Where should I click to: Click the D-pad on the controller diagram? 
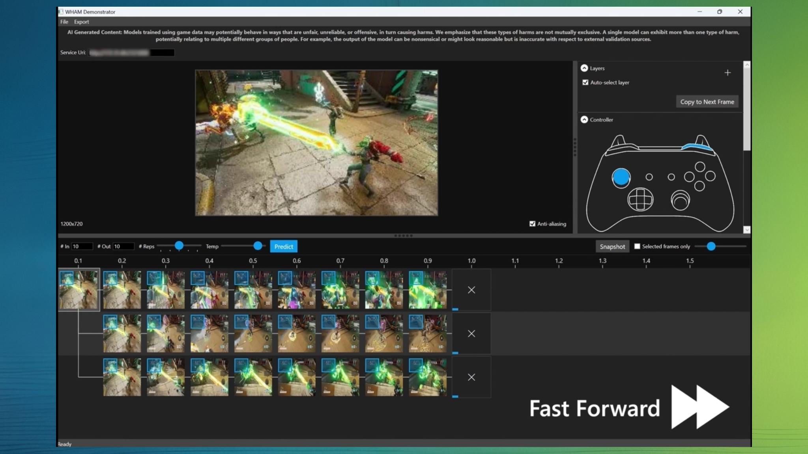click(x=640, y=199)
